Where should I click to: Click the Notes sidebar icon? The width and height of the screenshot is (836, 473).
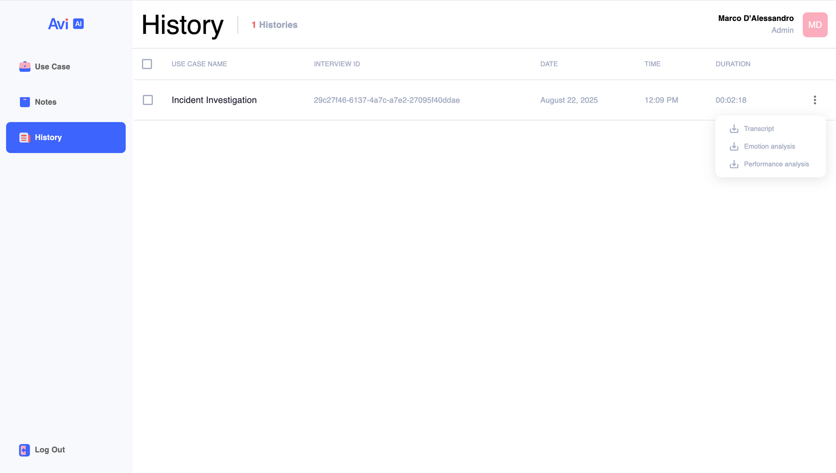coord(25,102)
